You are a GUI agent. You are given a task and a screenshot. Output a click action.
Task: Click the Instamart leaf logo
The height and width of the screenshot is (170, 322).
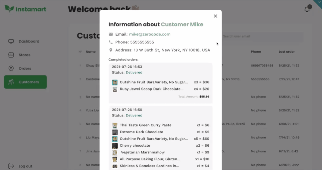click(10, 9)
